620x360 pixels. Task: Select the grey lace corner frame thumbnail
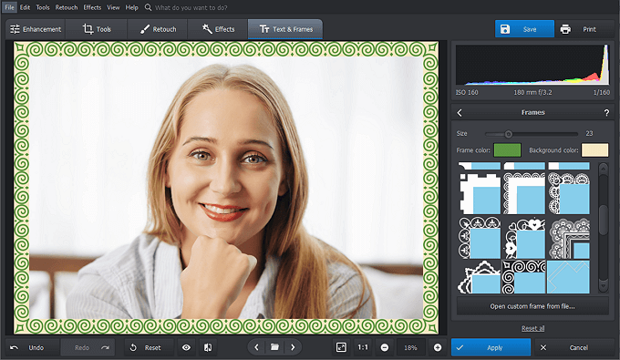(x=569, y=238)
